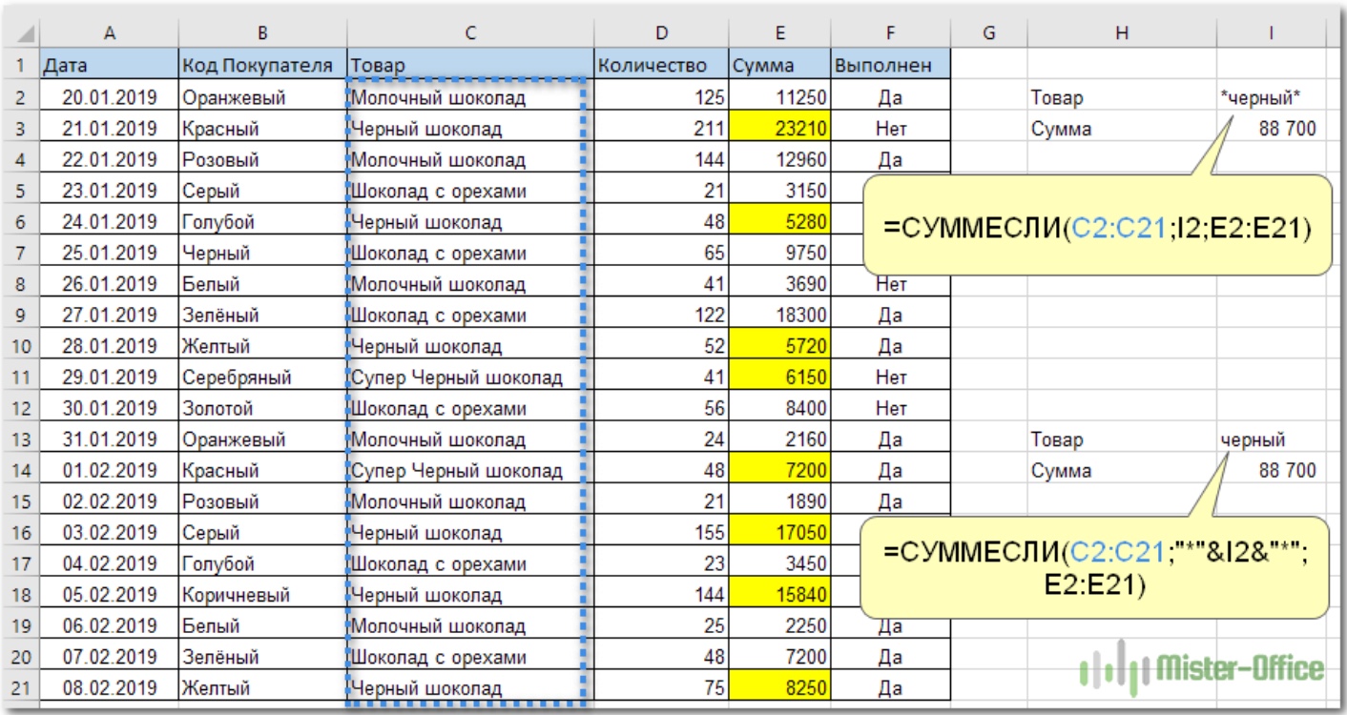The image size is (1347, 715).
Task: Click quantity cell 211
Action: click(661, 128)
